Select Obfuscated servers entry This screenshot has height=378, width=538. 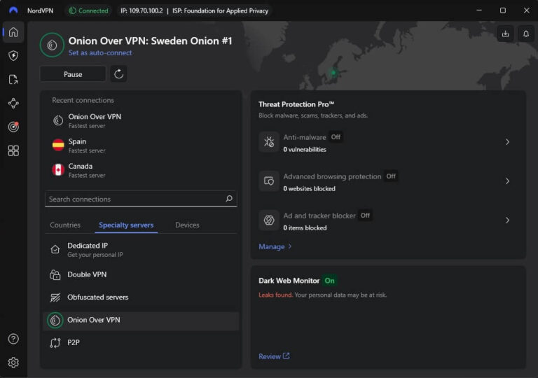141,297
